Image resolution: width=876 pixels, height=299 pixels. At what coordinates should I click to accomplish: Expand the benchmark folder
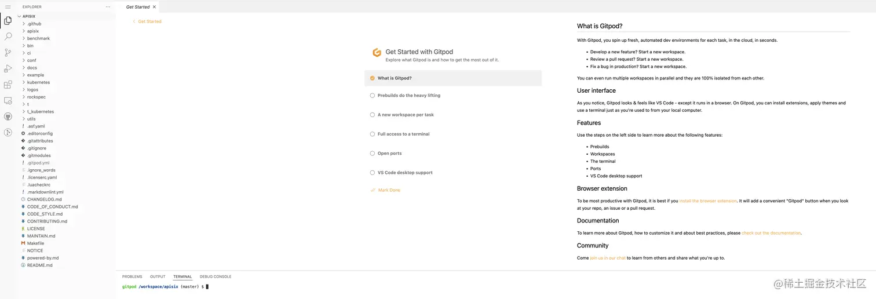pyautogui.click(x=38, y=38)
